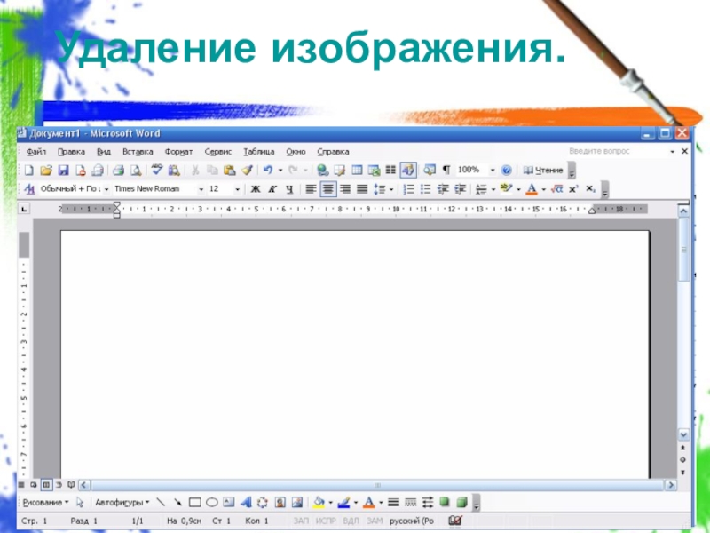Image resolution: width=710 pixels, height=533 pixels.
Task: Click the horizontal scrollbar right arrow
Action: [671, 485]
